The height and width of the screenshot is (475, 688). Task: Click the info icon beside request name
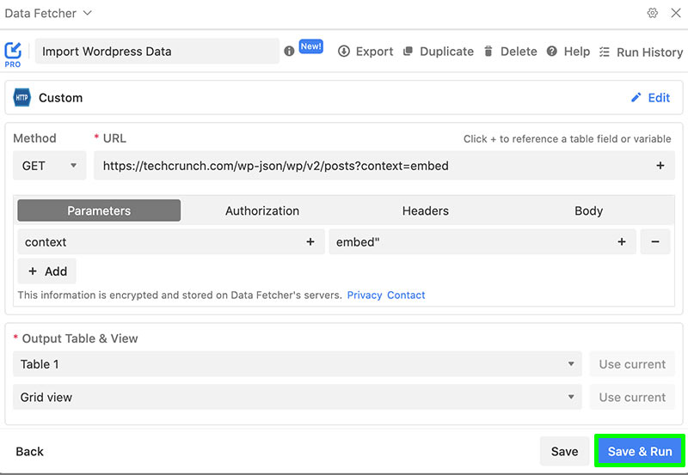click(x=289, y=52)
